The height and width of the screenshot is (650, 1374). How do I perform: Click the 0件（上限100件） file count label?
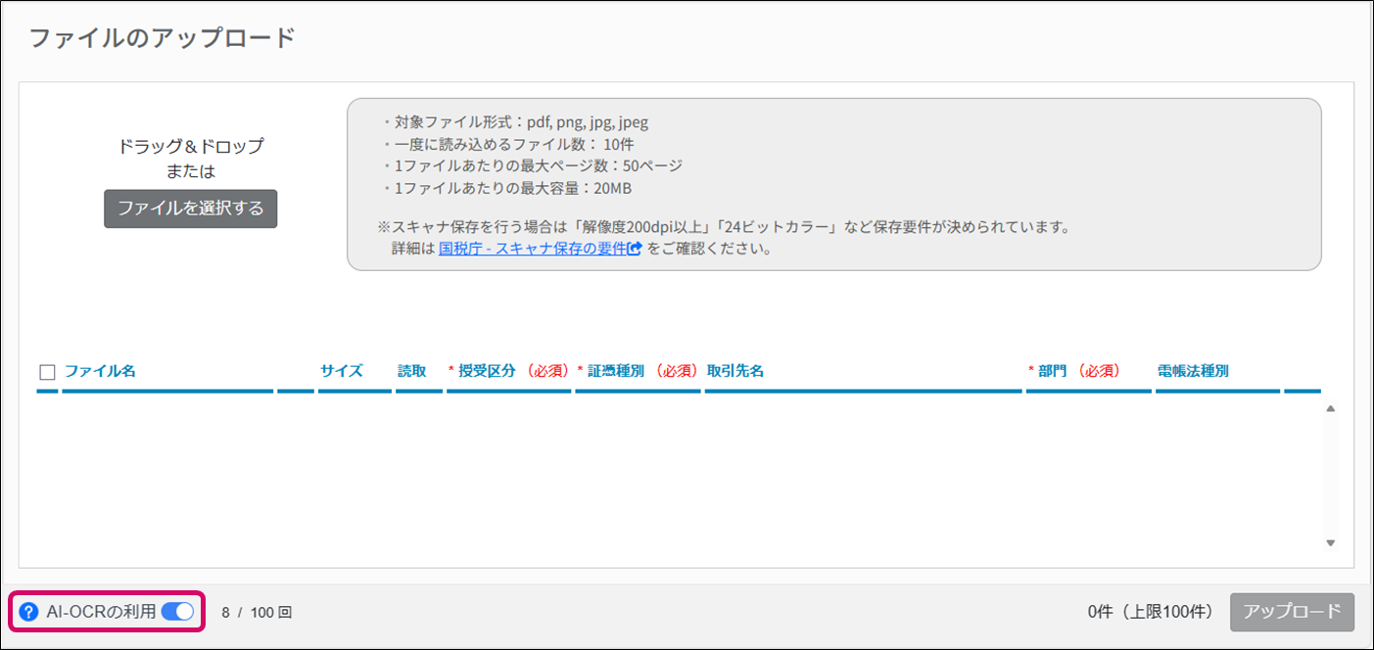pos(1152,612)
